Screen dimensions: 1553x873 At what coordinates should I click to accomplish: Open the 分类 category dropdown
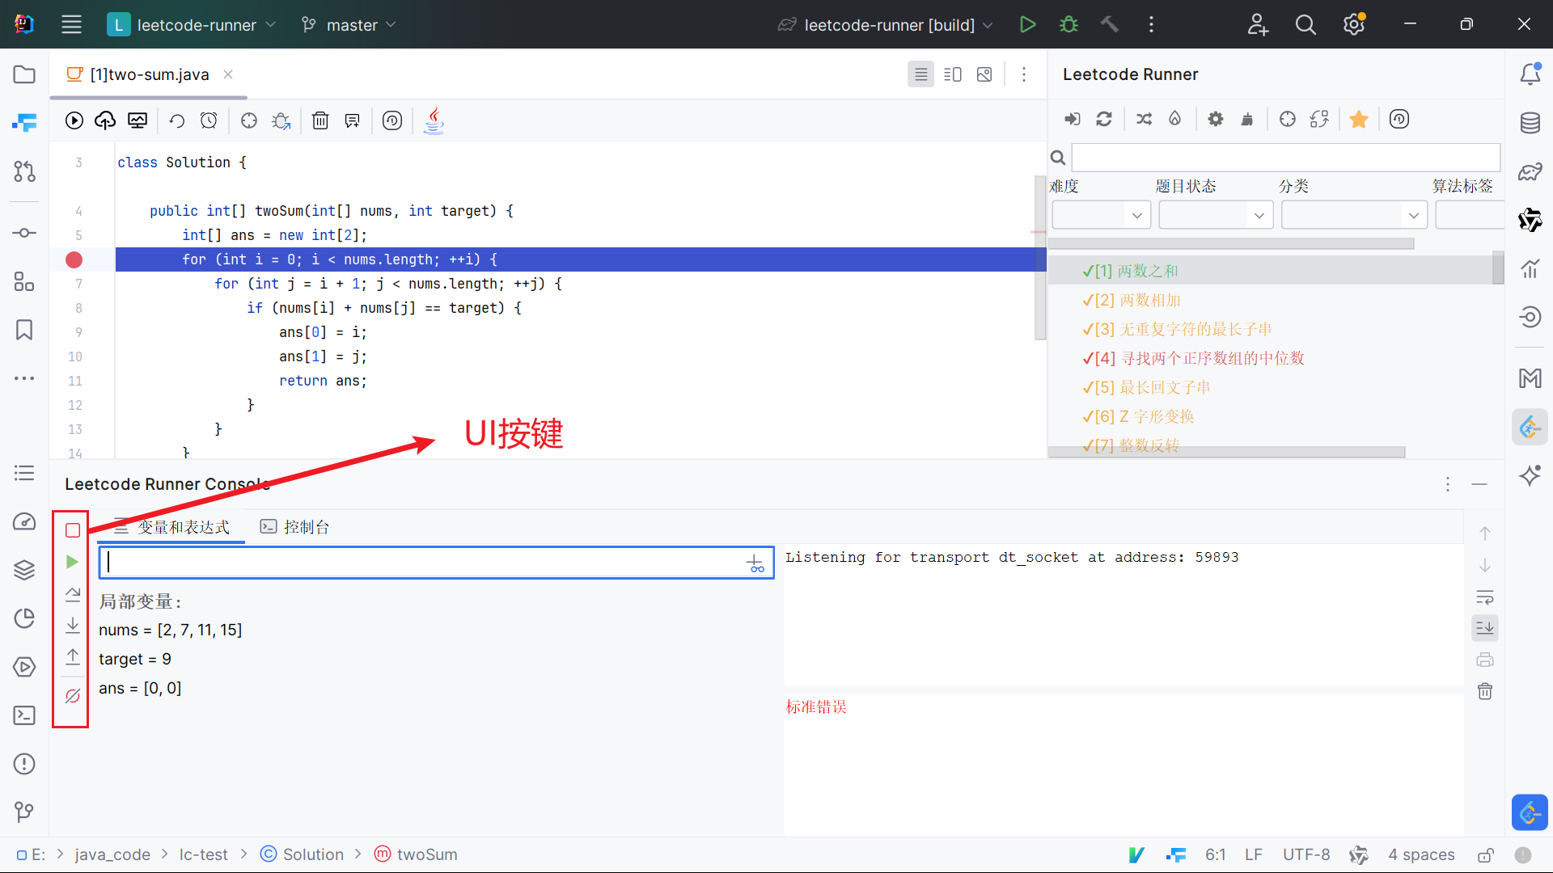(1354, 215)
